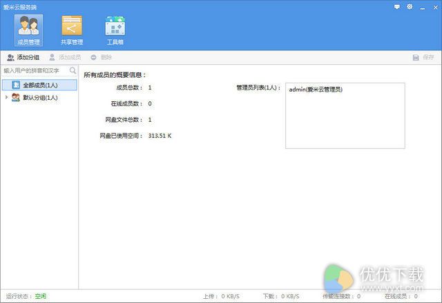
Task: Select admin(爱米云管理员) in administrator list
Action: pos(316,90)
